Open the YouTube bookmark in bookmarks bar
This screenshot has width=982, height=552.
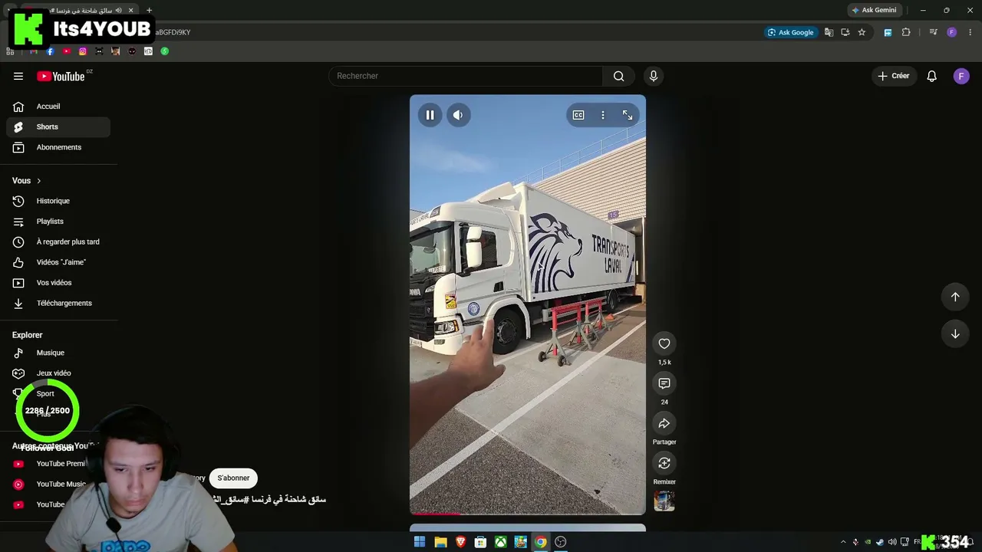[67, 51]
